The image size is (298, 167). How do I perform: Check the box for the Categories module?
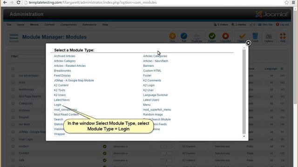(13, 103)
